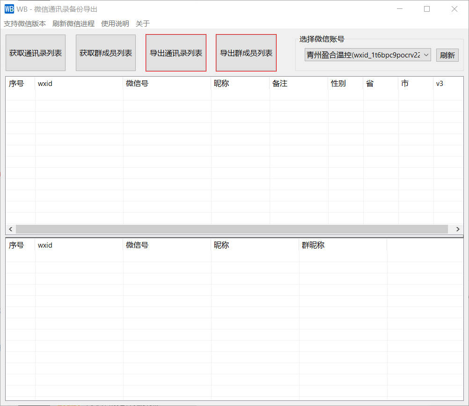Viewport: 469px width, 406px height.
Task: Click the 微信号 header in contacts table
Action: click(167, 83)
